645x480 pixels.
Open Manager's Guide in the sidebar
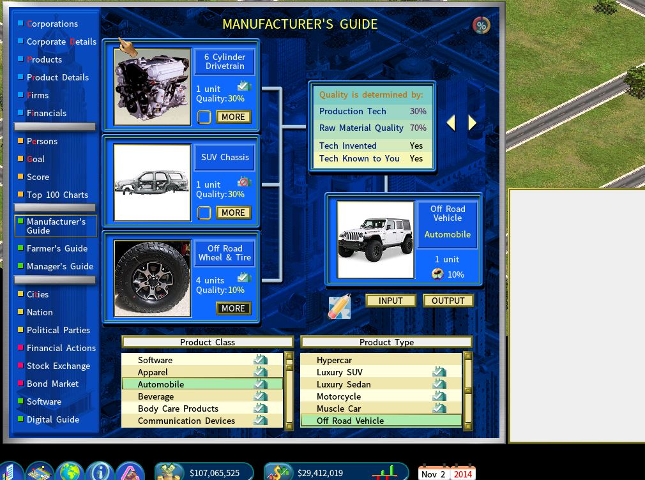[x=59, y=267]
